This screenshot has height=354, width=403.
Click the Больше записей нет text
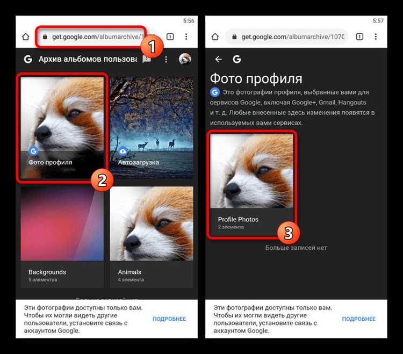(296, 248)
